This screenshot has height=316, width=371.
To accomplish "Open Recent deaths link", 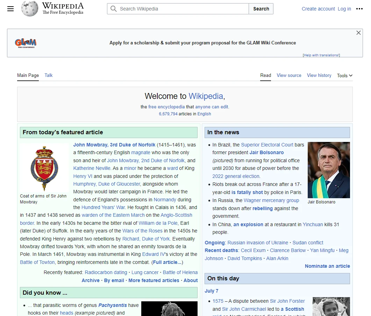I will (x=221, y=250).
